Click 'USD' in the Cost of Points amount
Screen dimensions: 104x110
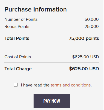[94, 57]
